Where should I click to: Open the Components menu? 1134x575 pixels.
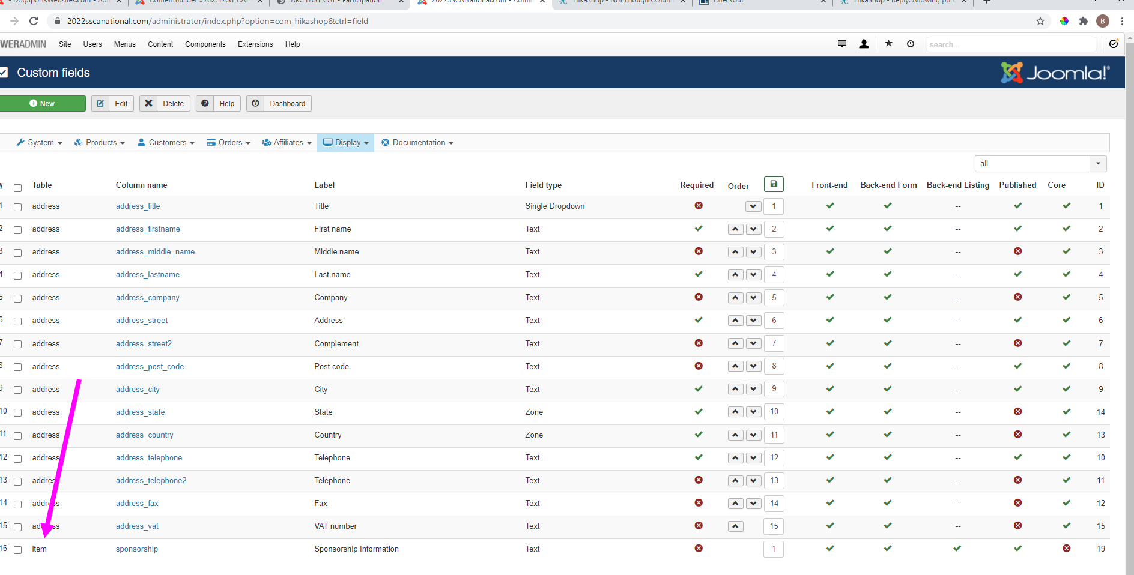click(x=205, y=44)
